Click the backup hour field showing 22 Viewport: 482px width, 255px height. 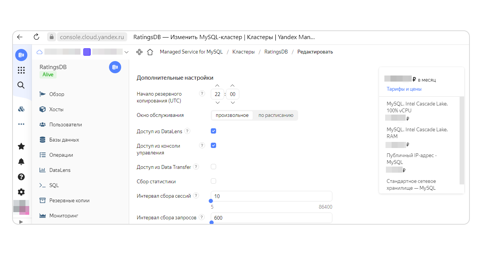(x=217, y=94)
